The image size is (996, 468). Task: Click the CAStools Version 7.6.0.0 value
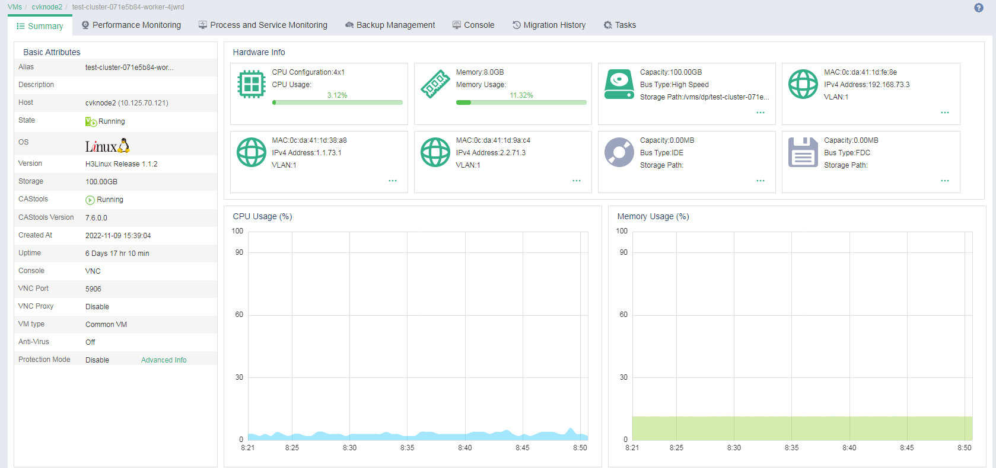tap(96, 218)
